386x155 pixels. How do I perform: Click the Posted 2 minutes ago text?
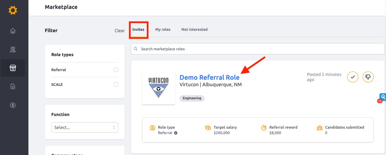click(x=324, y=77)
